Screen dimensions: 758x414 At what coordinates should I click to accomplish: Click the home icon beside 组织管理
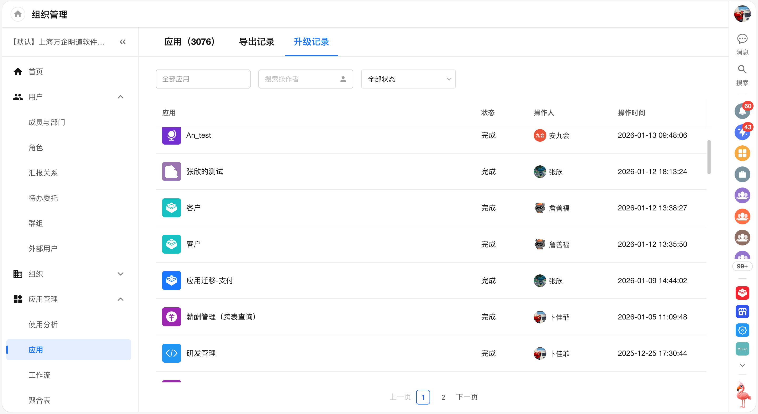point(18,14)
